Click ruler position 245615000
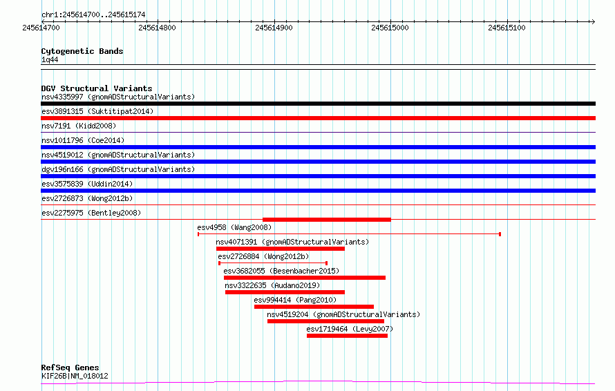The image size is (615, 391). 390,28
